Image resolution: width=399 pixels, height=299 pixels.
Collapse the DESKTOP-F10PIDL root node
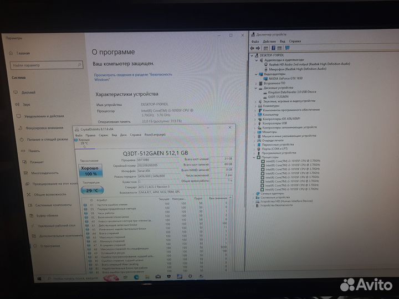tap(252, 55)
